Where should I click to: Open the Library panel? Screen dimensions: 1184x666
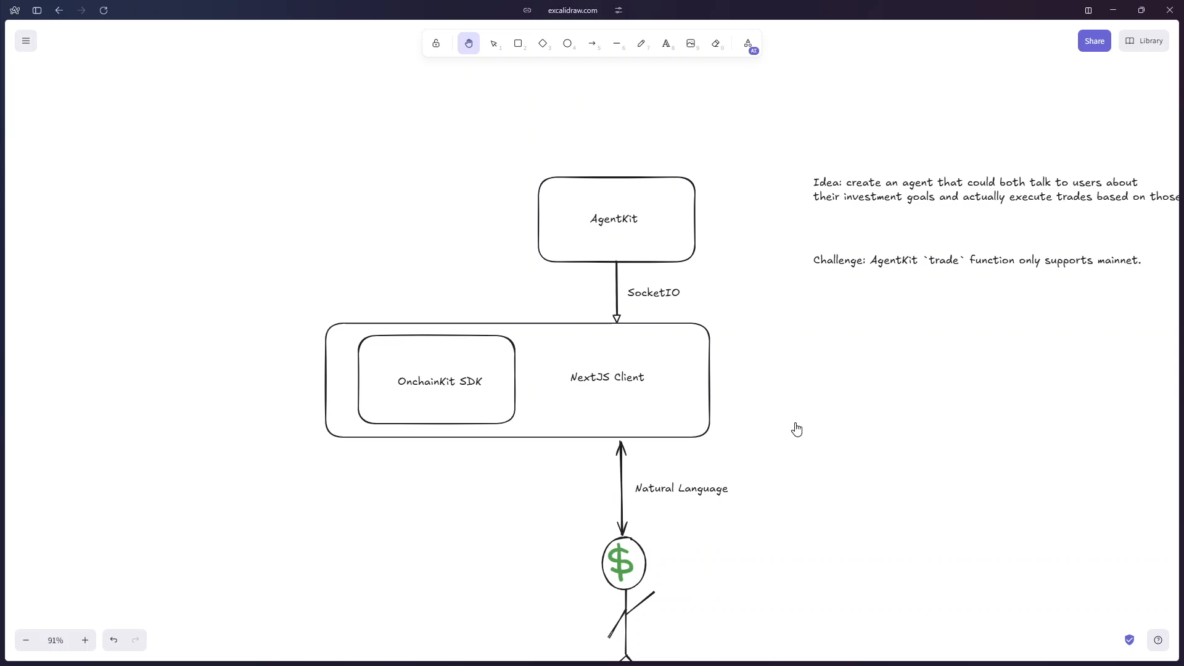(1144, 41)
